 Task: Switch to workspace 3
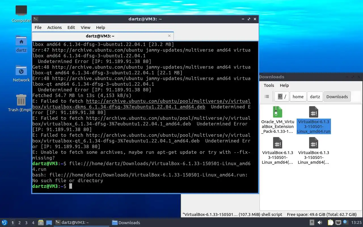[26, 223]
